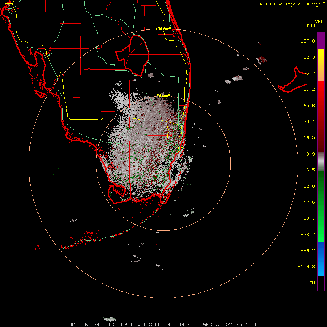Select the 45.6 velocity scale label
The width and height of the screenshot is (327, 327).
point(309,105)
